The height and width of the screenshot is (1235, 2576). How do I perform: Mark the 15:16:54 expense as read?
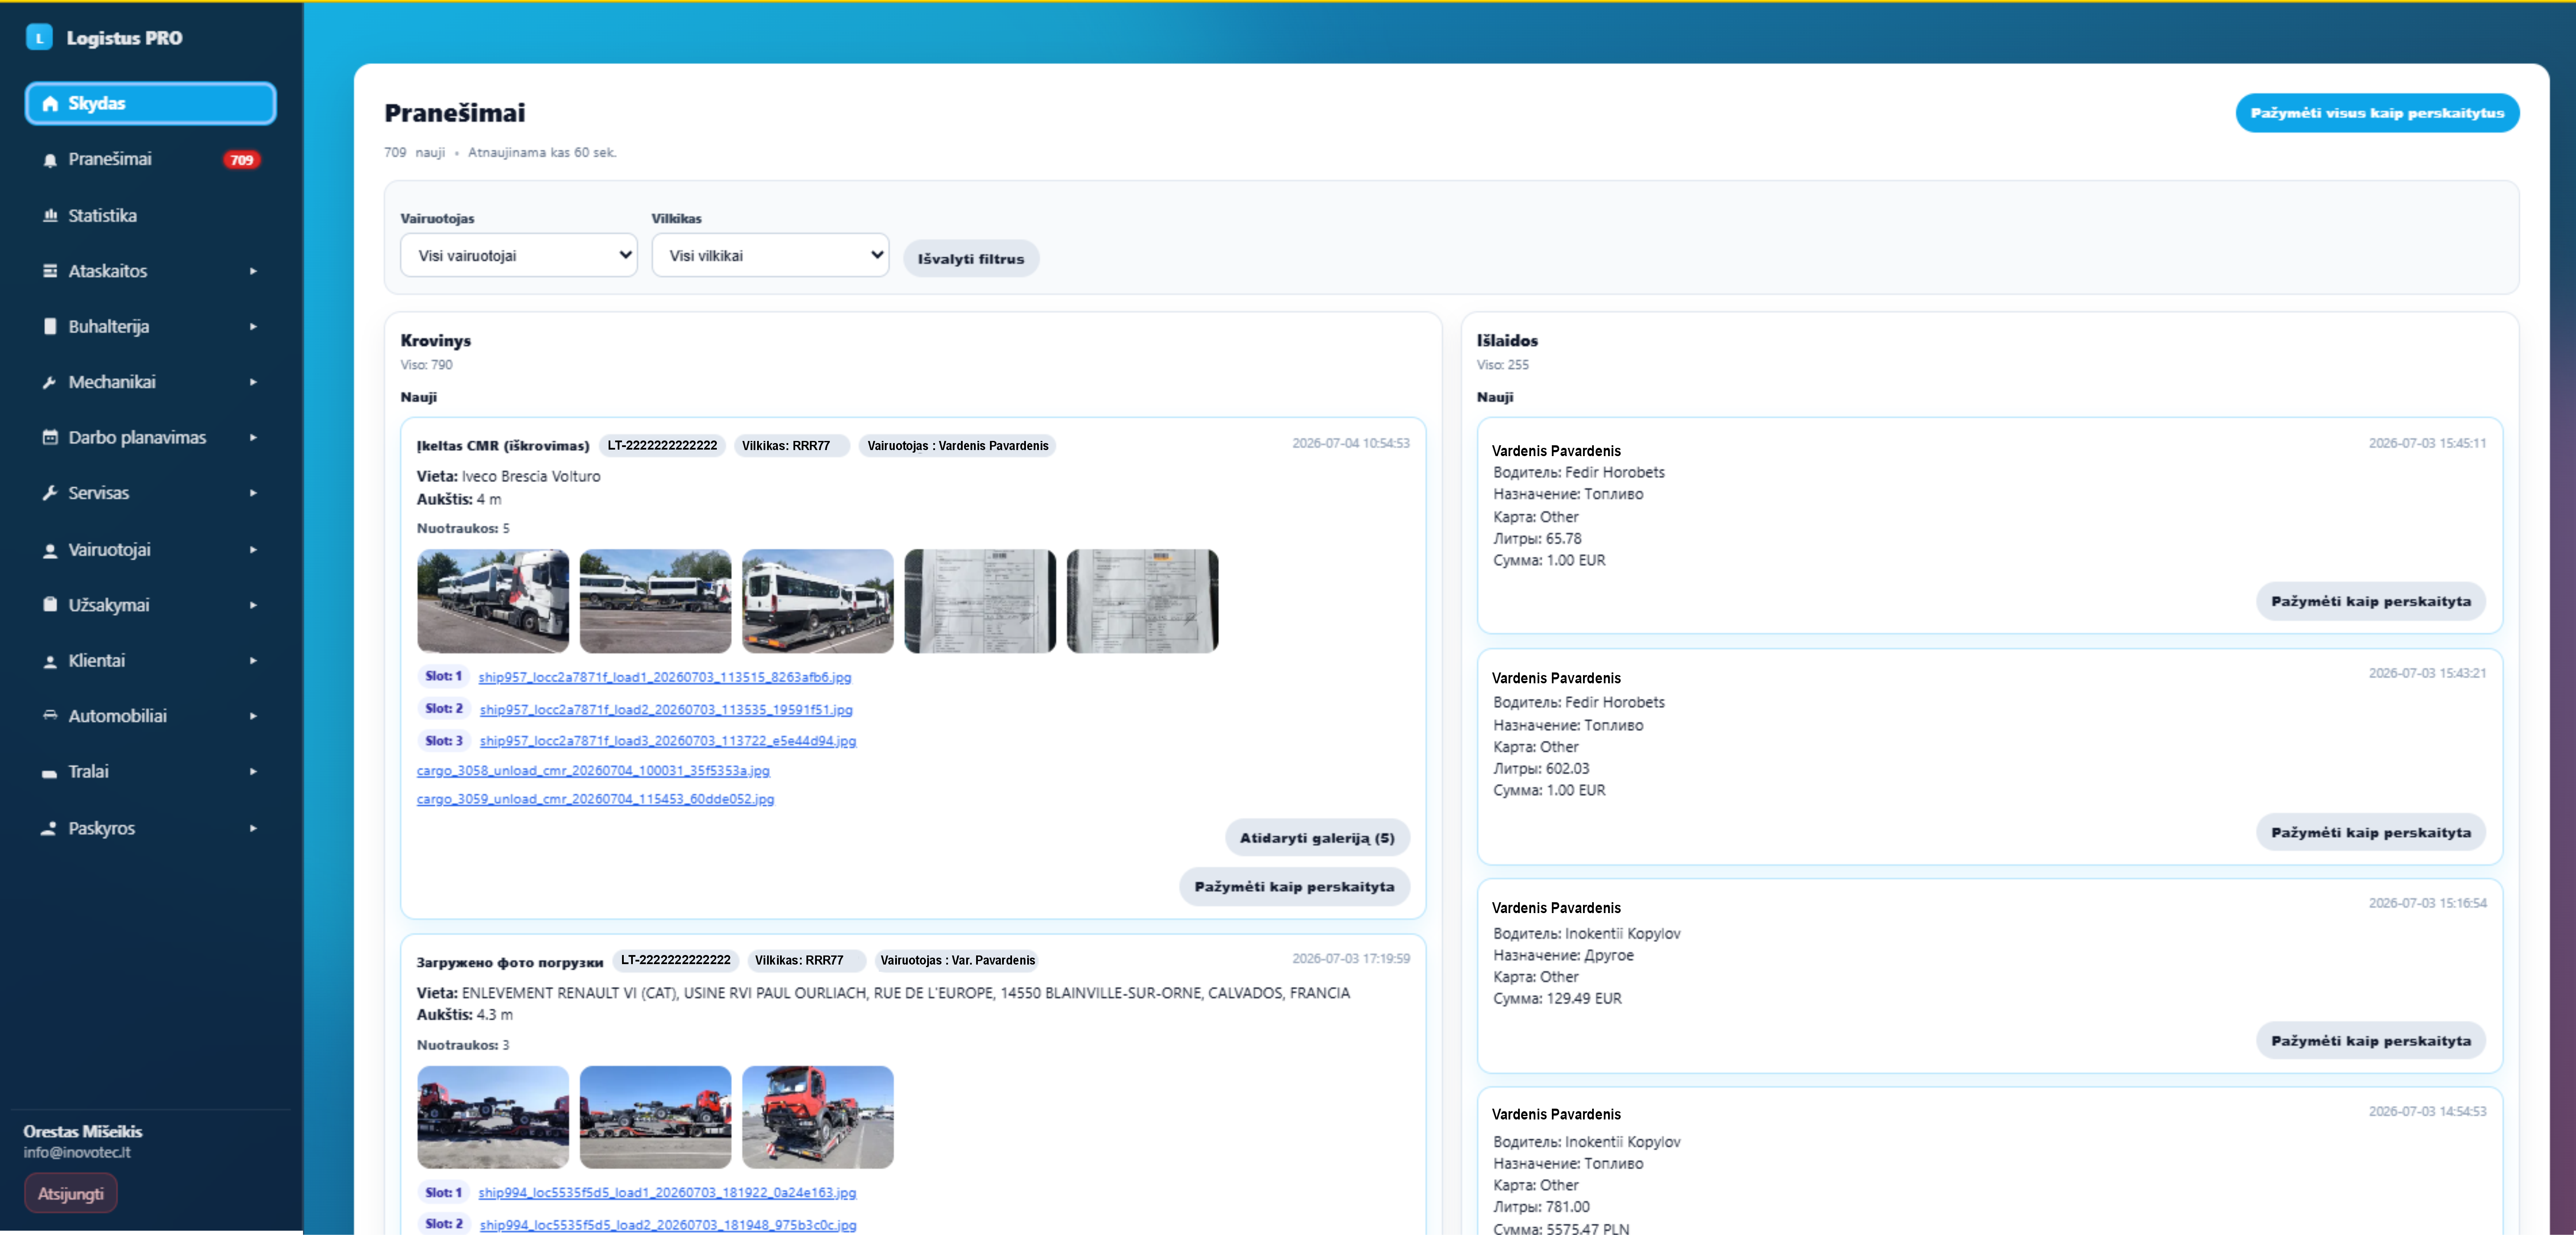pos(2371,1041)
